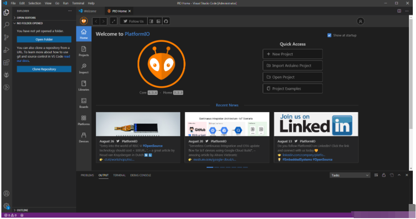Open the Selection menu
The width and height of the screenshot is (416, 219).
pyautogui.click(x=35, y=3)
